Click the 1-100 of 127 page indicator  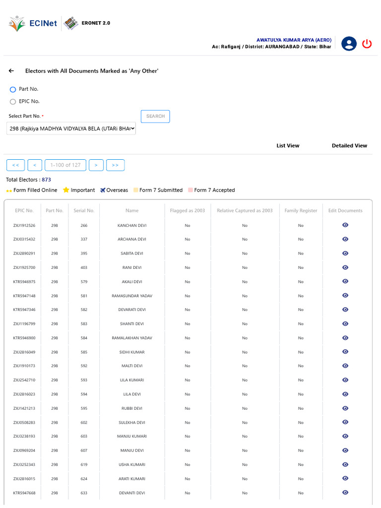point(65,165)
